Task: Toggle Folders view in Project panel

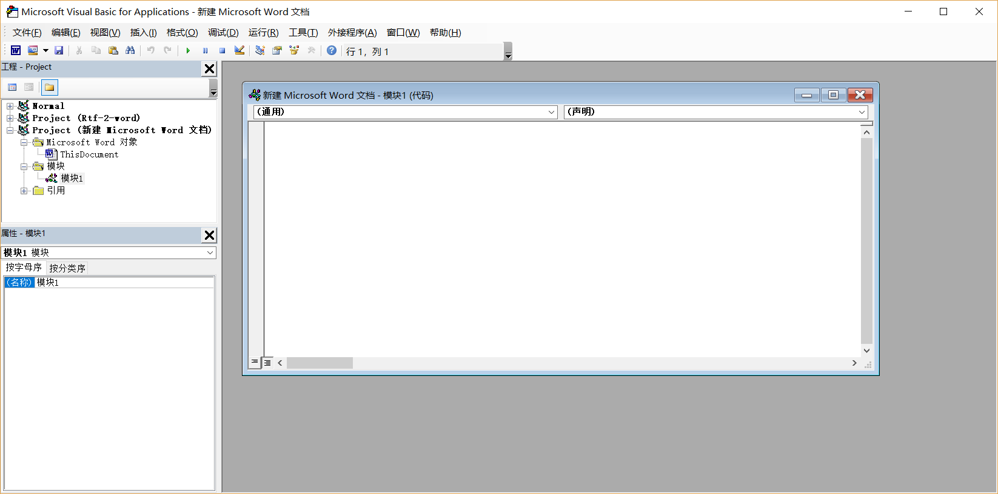Action: tap(50, 87)
